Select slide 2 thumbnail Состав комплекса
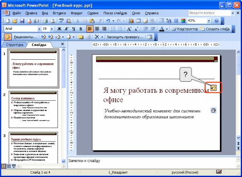This screenshot has height=177, width=242. [x=33, y=109]
